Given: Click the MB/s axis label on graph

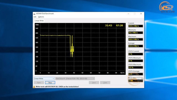Looking at the screenshot, I should click(37, 25).
